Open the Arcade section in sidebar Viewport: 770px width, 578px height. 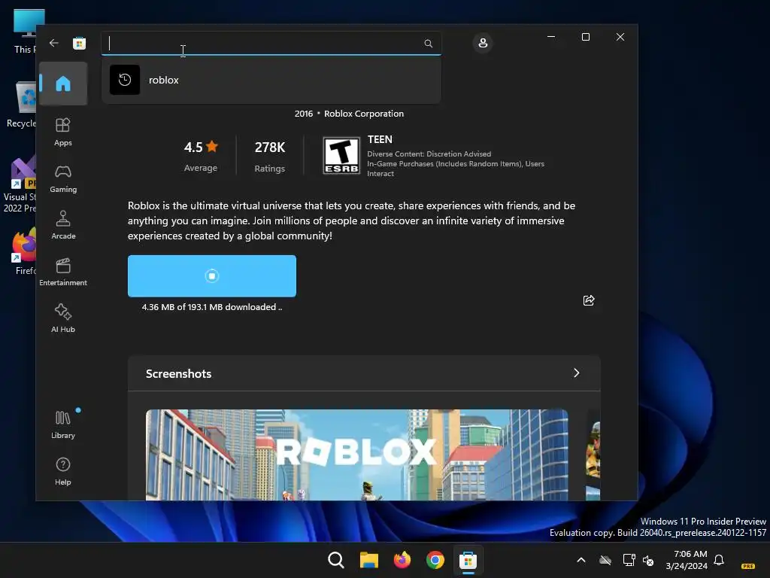pyautogui.click(x=63, y=225)
